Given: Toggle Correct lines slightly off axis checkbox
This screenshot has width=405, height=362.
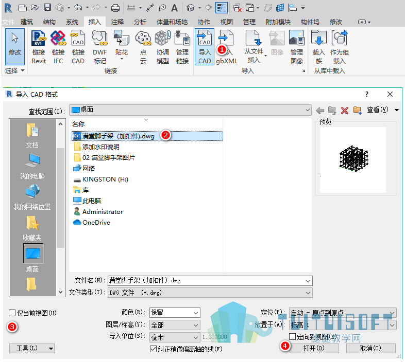Looking at the screenshot, I should coord(153,349).
